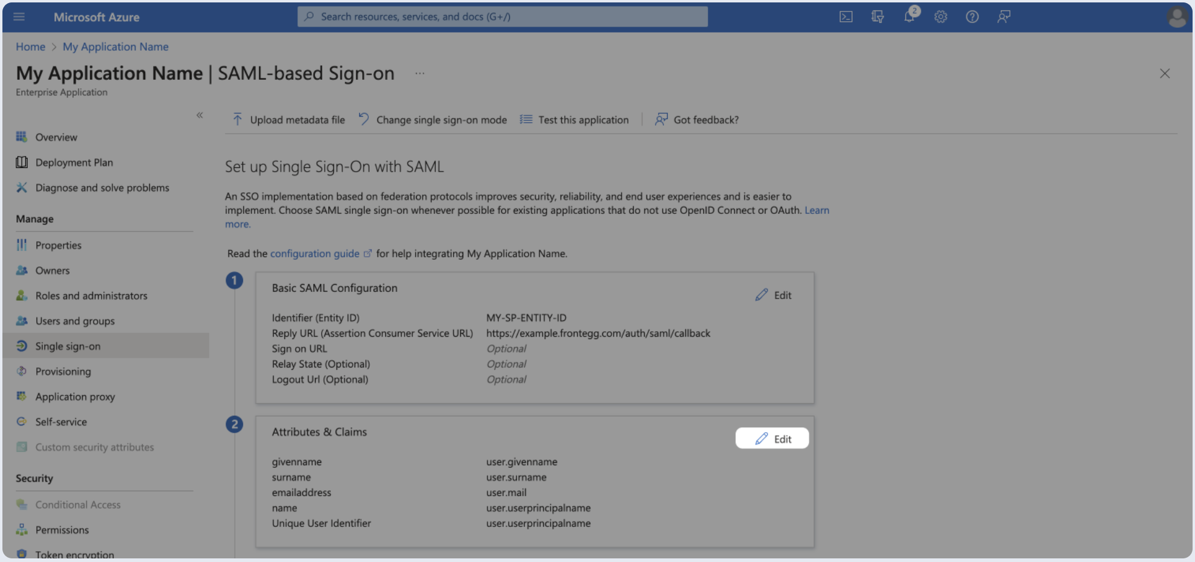The width and height of the screenshot is (1195, 562).
Task: Click the feedback icon in top bar
Action: tap(1004, 17)
